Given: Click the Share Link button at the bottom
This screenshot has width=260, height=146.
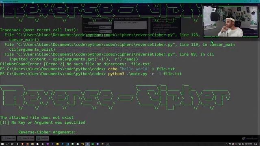Looking at the screenshot, I should [x=9, y=138].
